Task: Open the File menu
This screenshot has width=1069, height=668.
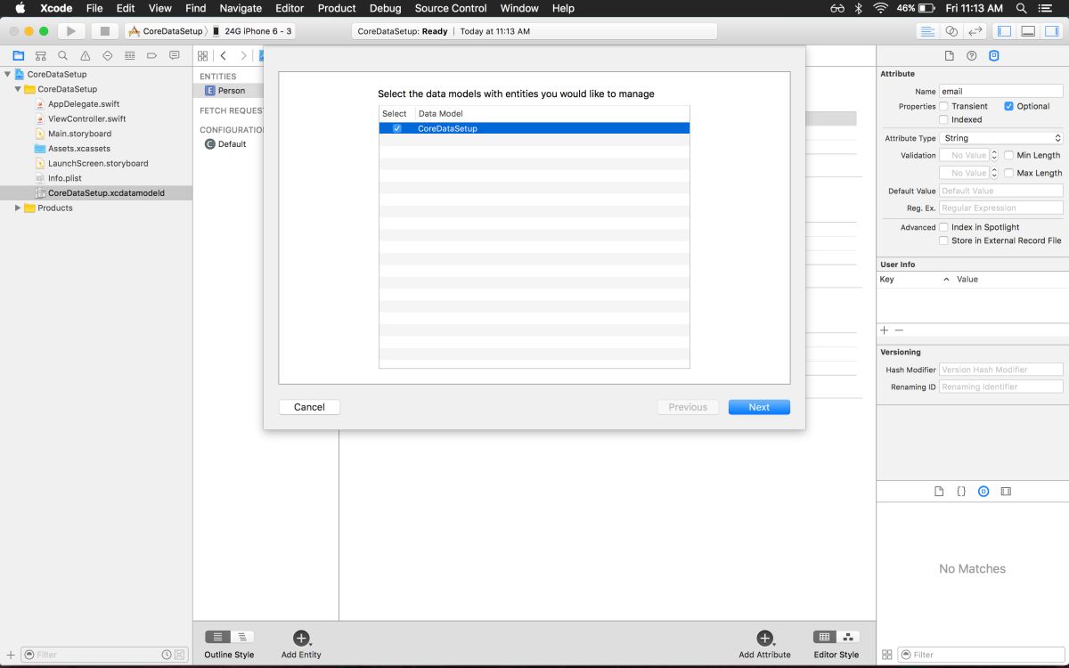Action: pos(94,8)
